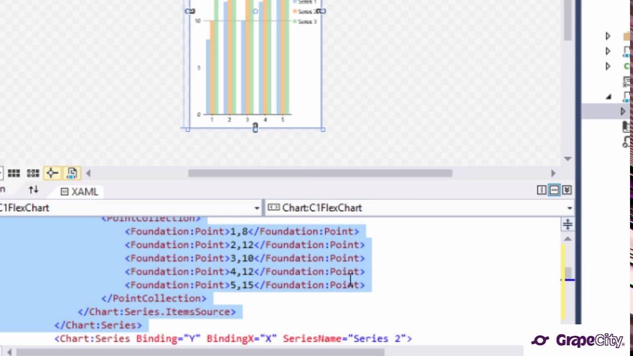Click the Binding="Y" attribute
Screen dimensions: 633x356
168,339
